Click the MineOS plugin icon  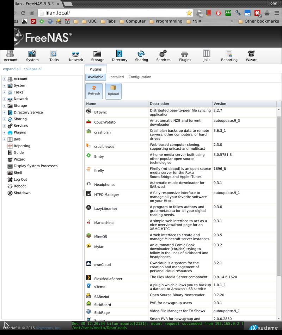[x=88, y=235]
